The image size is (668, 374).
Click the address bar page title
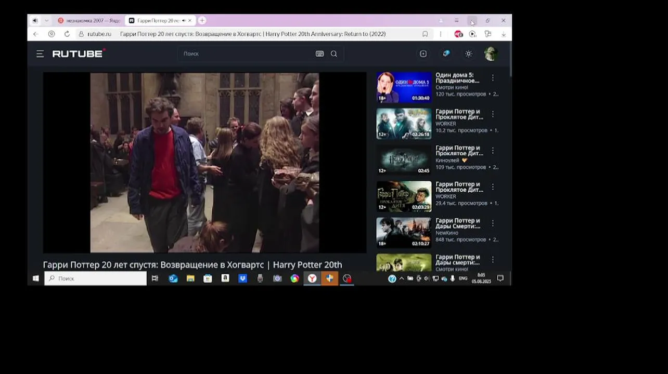(x=253, y=34)
